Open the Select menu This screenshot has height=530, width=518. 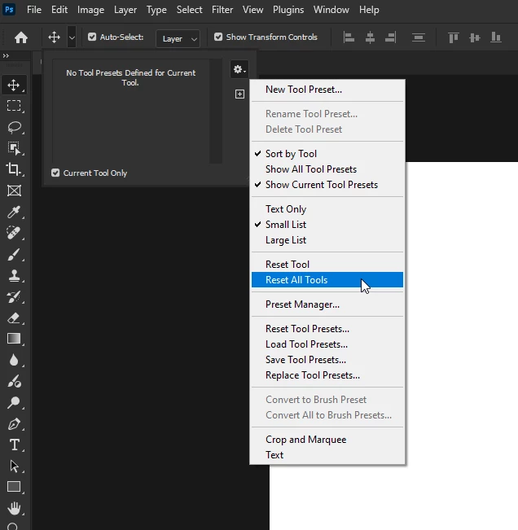tap(189, 10)
